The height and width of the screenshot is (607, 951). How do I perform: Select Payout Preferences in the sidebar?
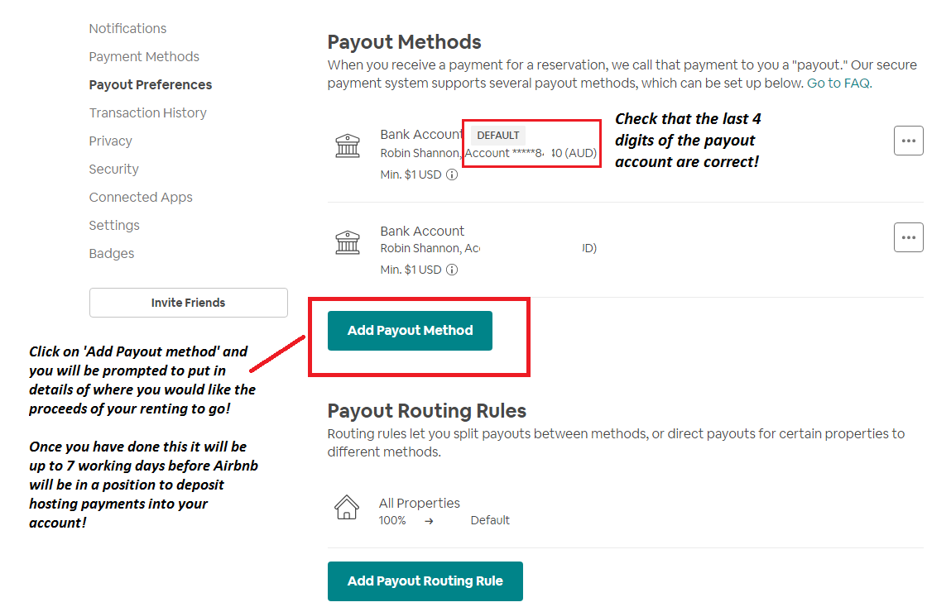150,84
